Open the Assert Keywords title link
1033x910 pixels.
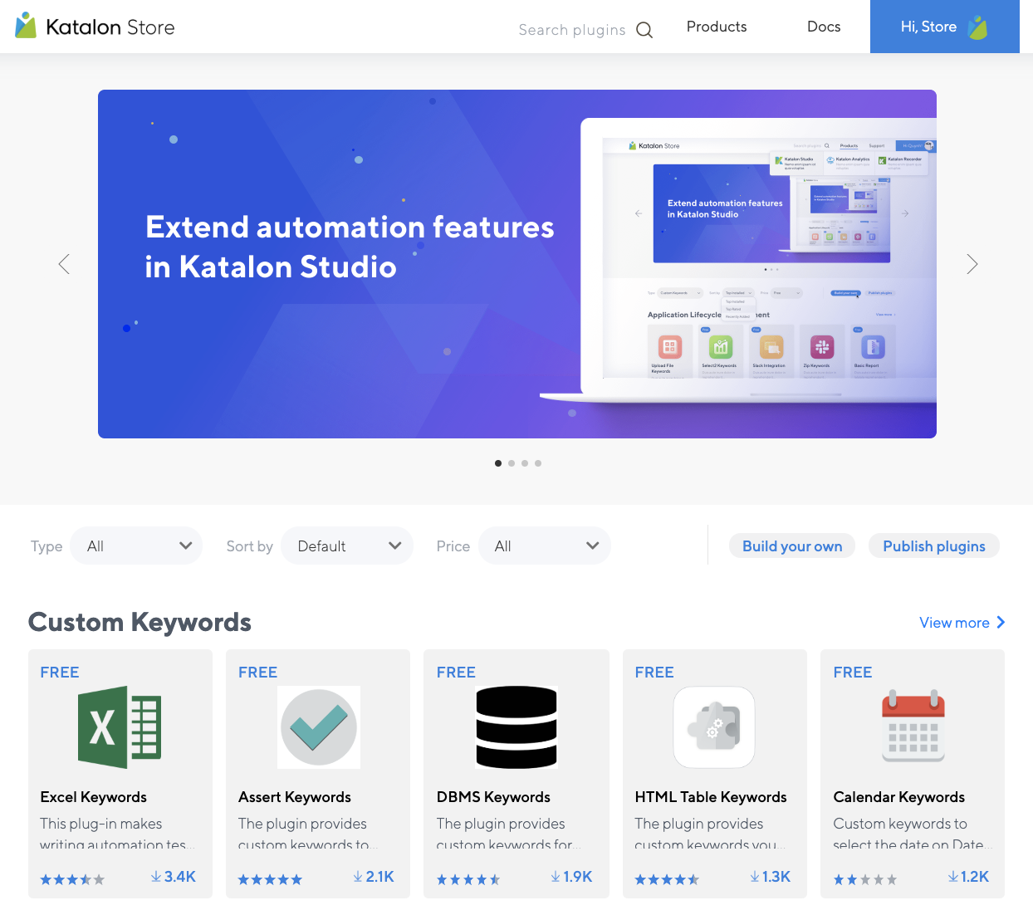(295, 797)
